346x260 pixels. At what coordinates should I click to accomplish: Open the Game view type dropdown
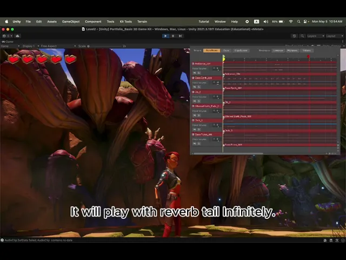tap(10, 46)
